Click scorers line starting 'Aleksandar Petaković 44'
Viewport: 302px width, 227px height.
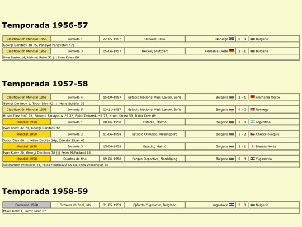[x=150, y=165]
